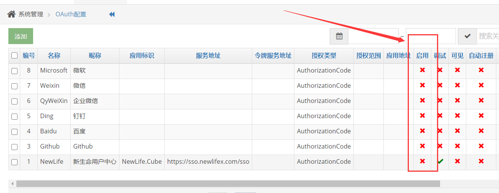499x193 pixels.
Task: Click 可见 red cross in NewLife row
Action: [458, 161]
